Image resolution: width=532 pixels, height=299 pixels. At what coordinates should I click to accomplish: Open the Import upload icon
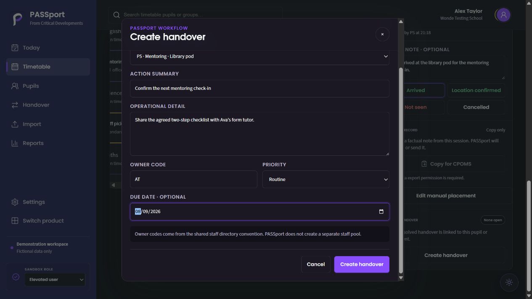(15, 124)
